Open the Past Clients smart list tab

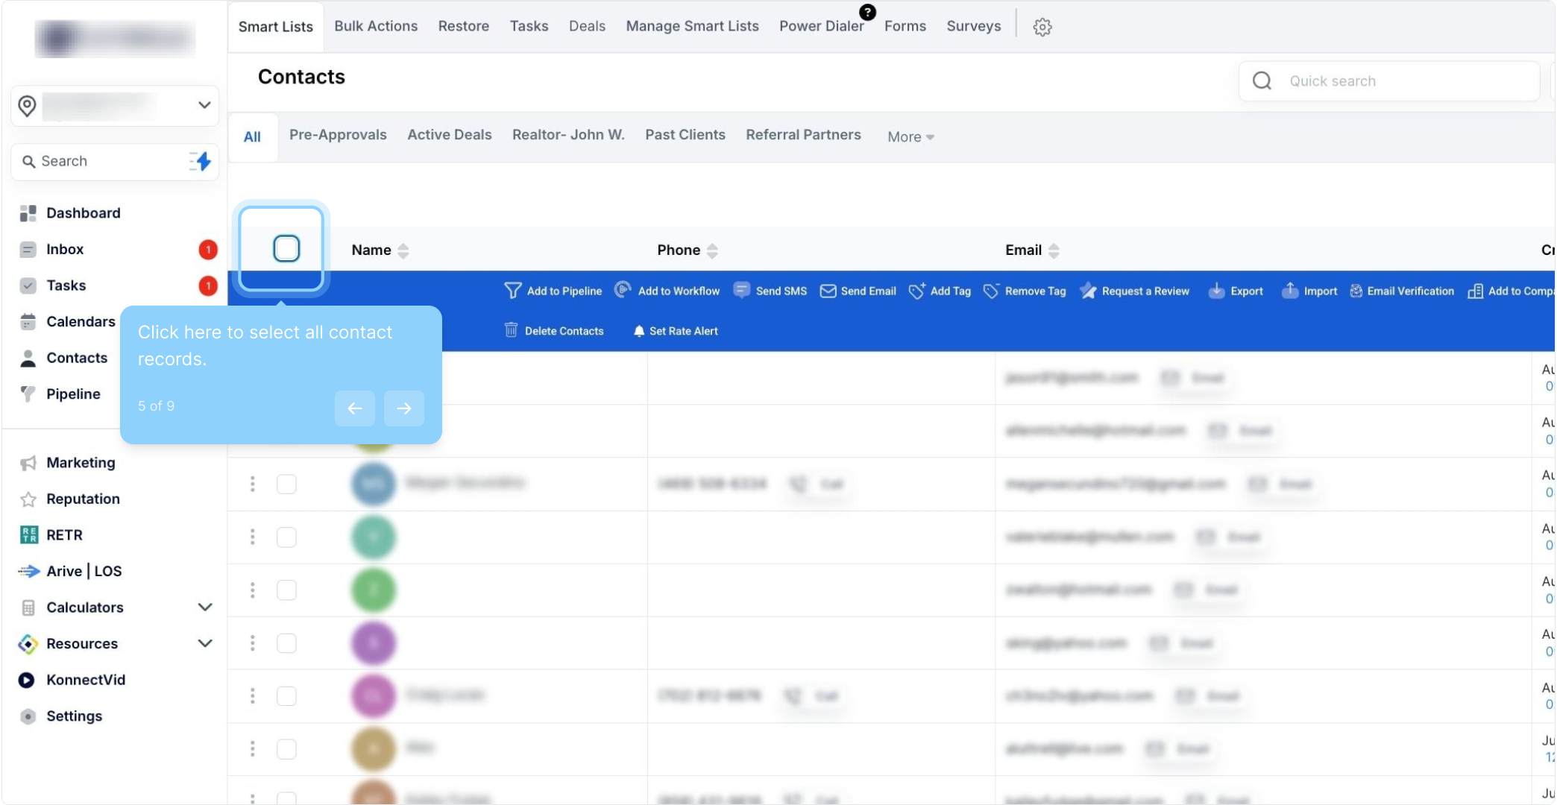pyautogui.click(x=685, y=135)
